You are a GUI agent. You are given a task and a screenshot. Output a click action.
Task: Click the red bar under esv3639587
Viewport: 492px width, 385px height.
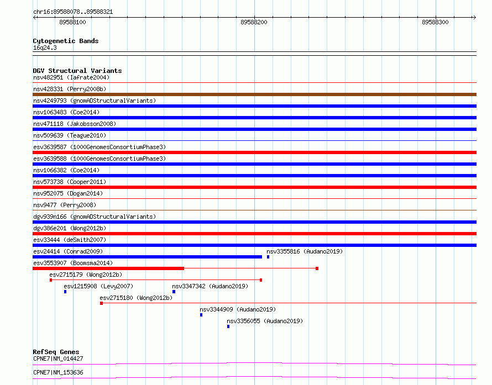pos(254,152)
